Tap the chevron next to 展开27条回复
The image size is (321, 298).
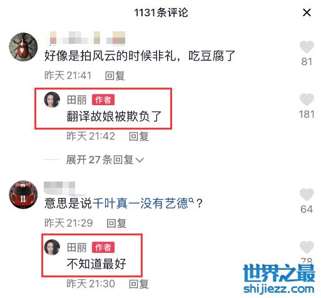[x=140, y=160]
